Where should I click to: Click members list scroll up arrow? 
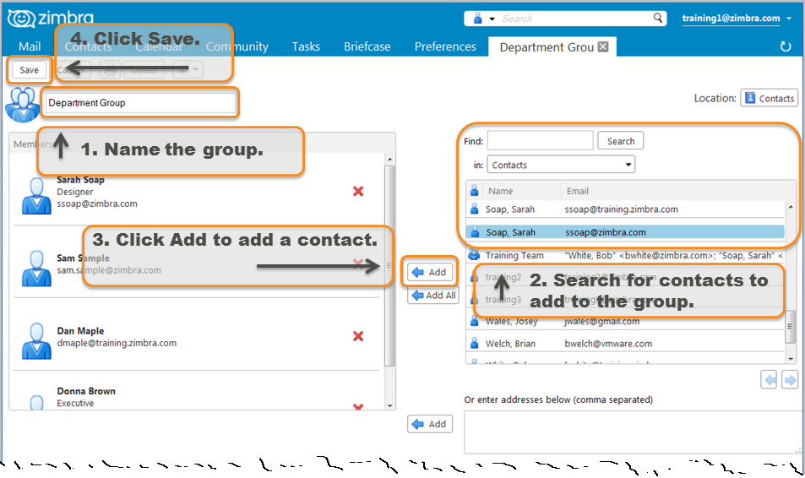[389, 160]
